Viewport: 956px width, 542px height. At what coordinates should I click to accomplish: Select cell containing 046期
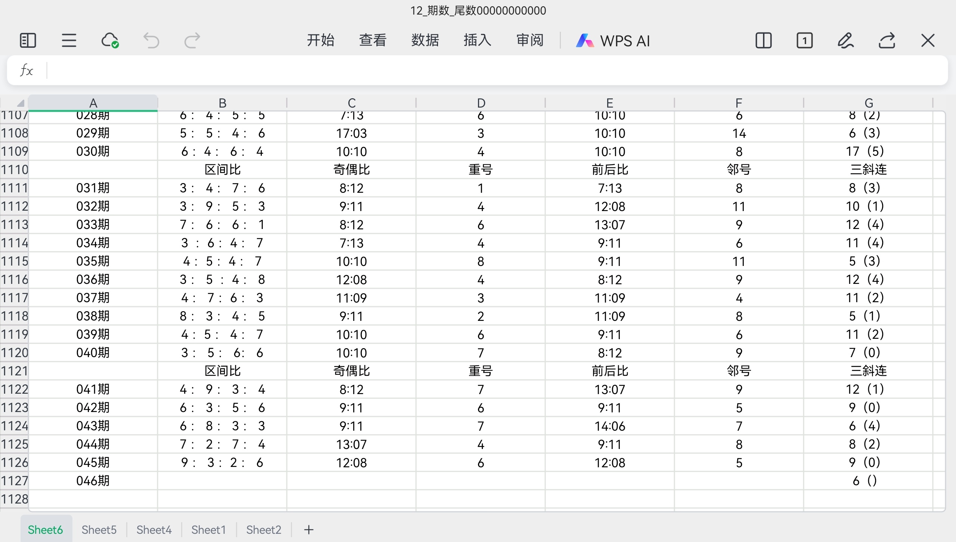[x=93, y=481]
